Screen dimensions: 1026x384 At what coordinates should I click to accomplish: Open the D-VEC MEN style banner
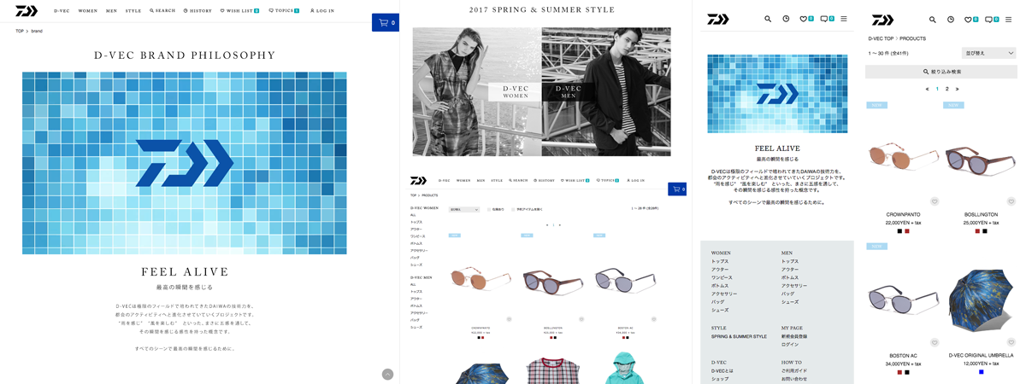coord(569,91)
